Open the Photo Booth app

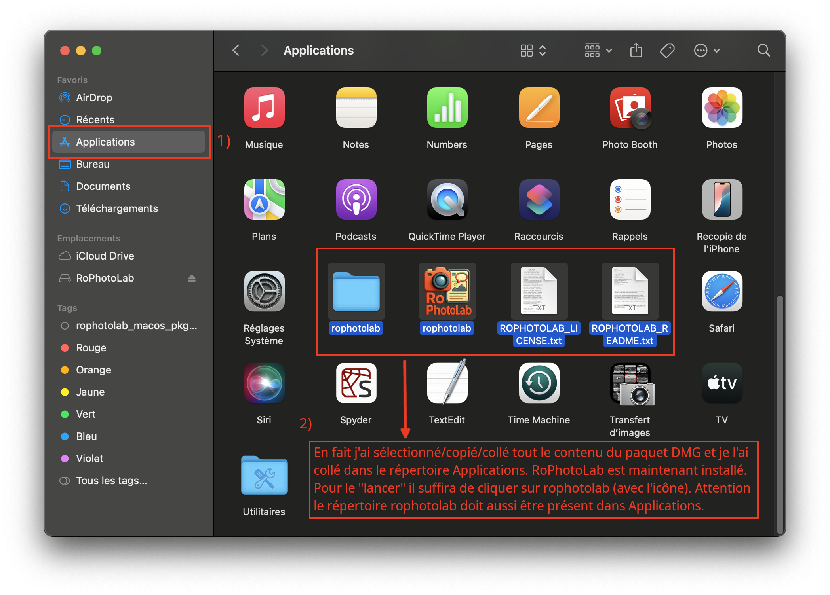(x=630, y=108)
